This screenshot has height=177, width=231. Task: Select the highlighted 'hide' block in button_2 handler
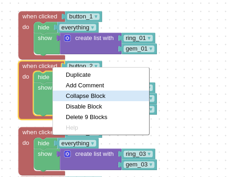[44, 77]
